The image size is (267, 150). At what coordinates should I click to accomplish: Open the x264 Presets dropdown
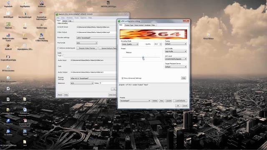click(x=135, y=101)
